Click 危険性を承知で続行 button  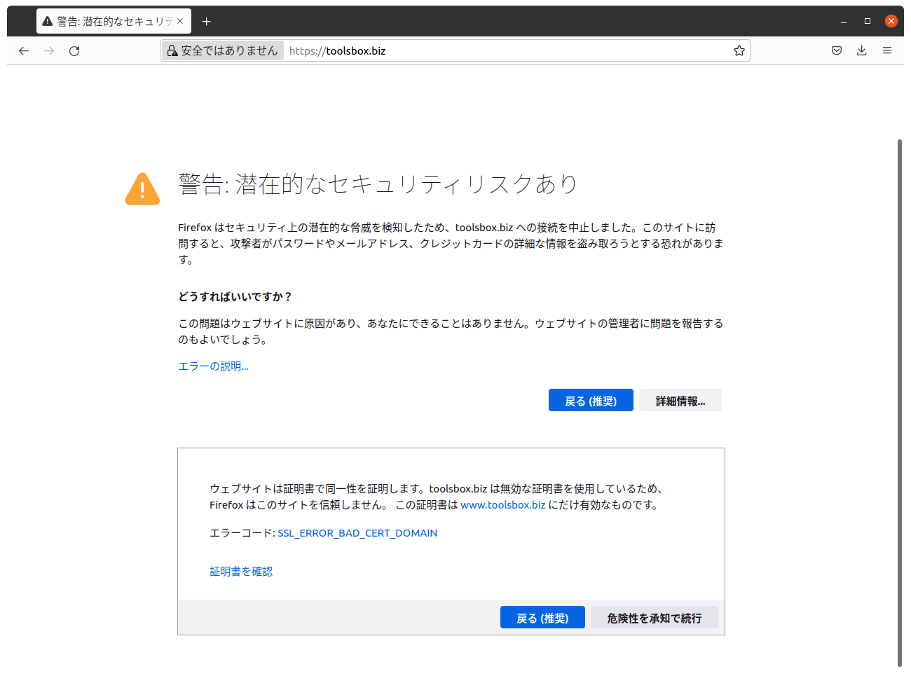655,618
